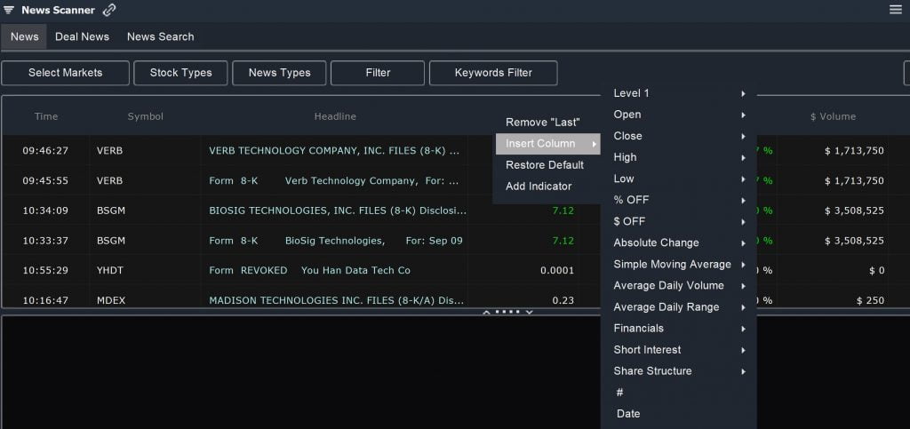Expand the Level 1 submenu
The height and width of the screenshot is (429, 910).
tap(679, 93)
